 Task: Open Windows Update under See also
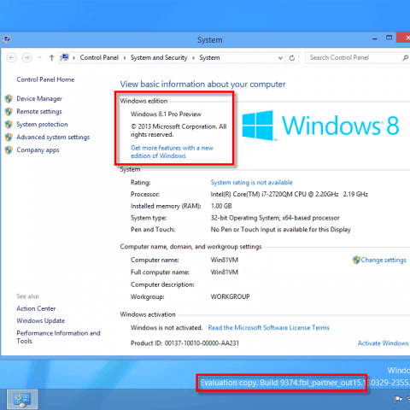coord(41,321)
